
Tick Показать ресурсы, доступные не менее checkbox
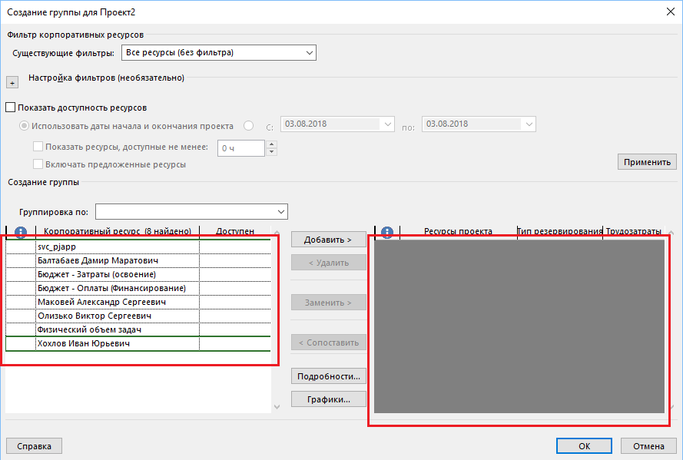click(x=38, y=147)
